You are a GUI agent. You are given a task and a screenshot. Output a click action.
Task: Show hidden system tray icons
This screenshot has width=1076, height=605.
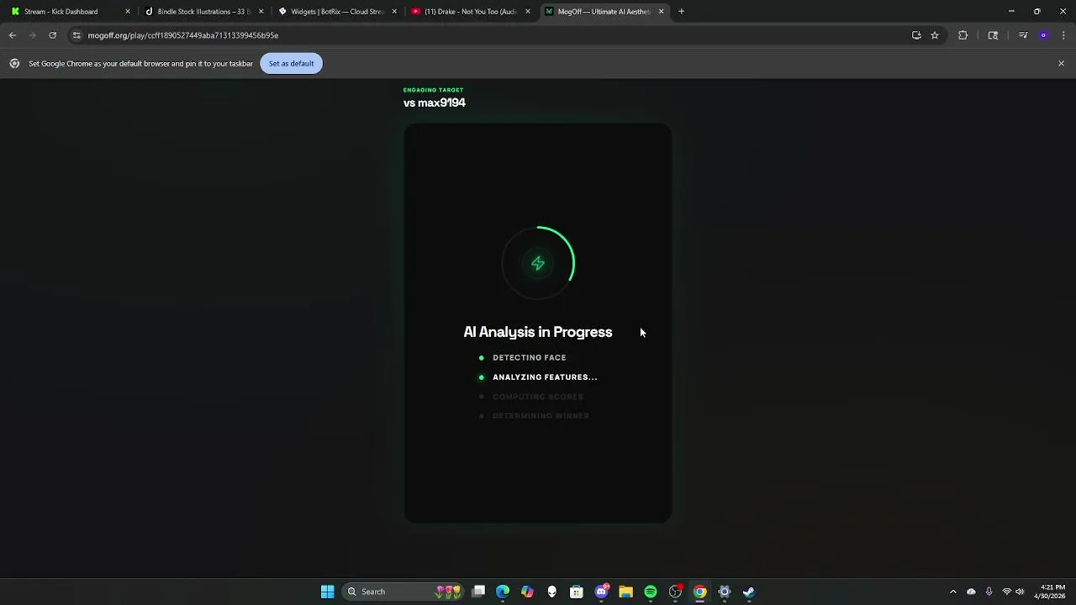[x=952, y=592]
